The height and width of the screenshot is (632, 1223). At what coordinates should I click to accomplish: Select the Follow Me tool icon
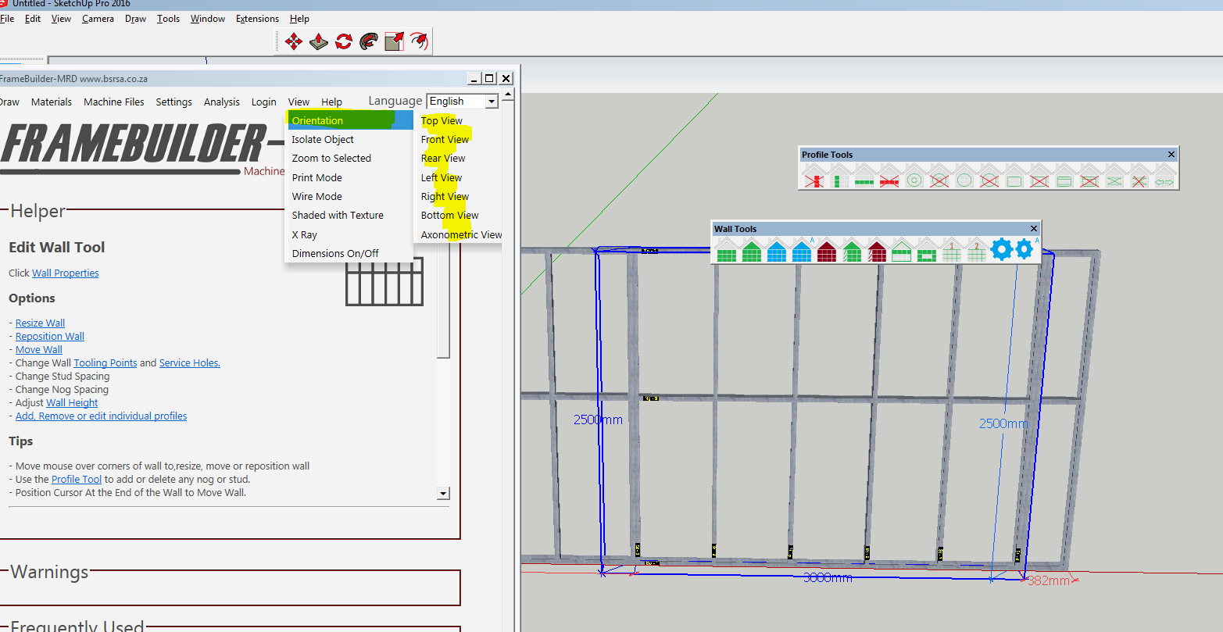point(369,41)
